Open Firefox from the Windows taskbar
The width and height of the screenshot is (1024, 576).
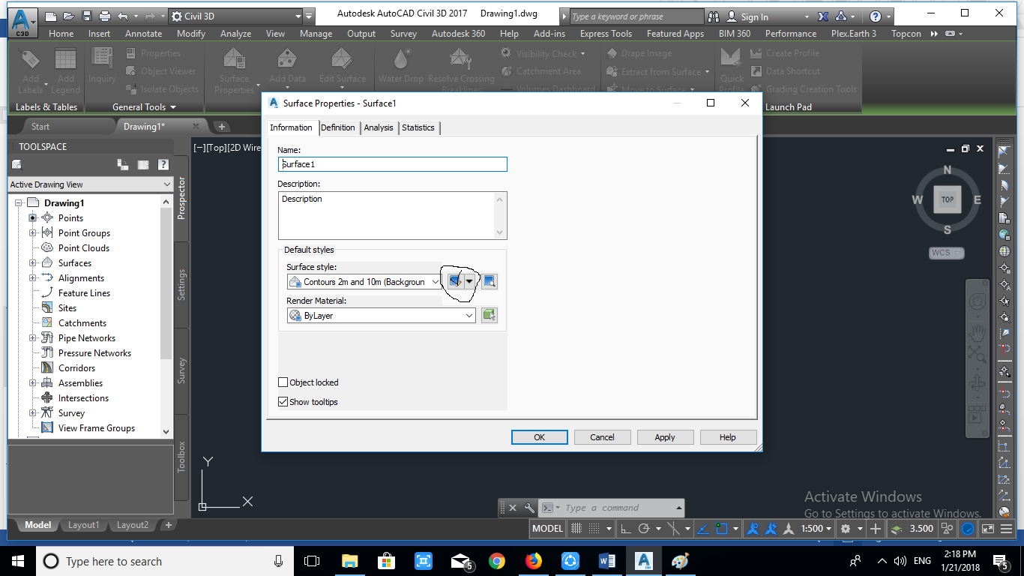point(534,561)
